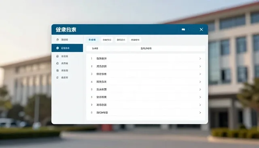Expand the last list row via its chevron

click(200, 113)
